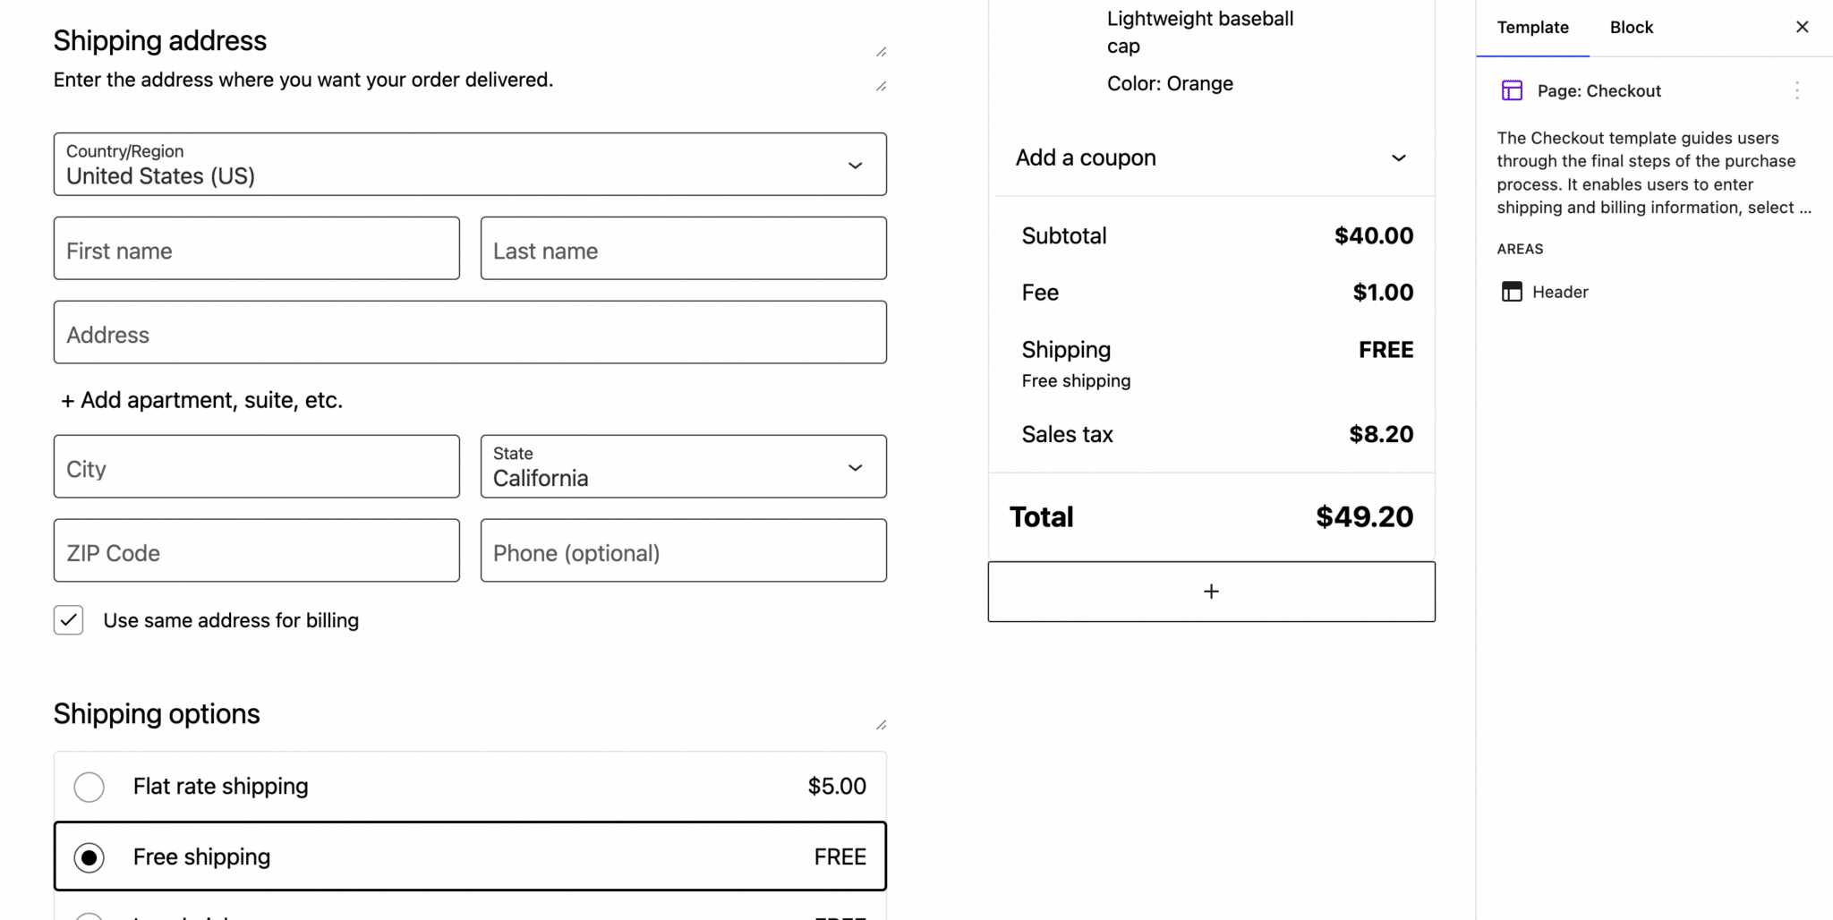Screen dimensions: 1833x920
Task: Select the Free shipping option
Action: 89,856
